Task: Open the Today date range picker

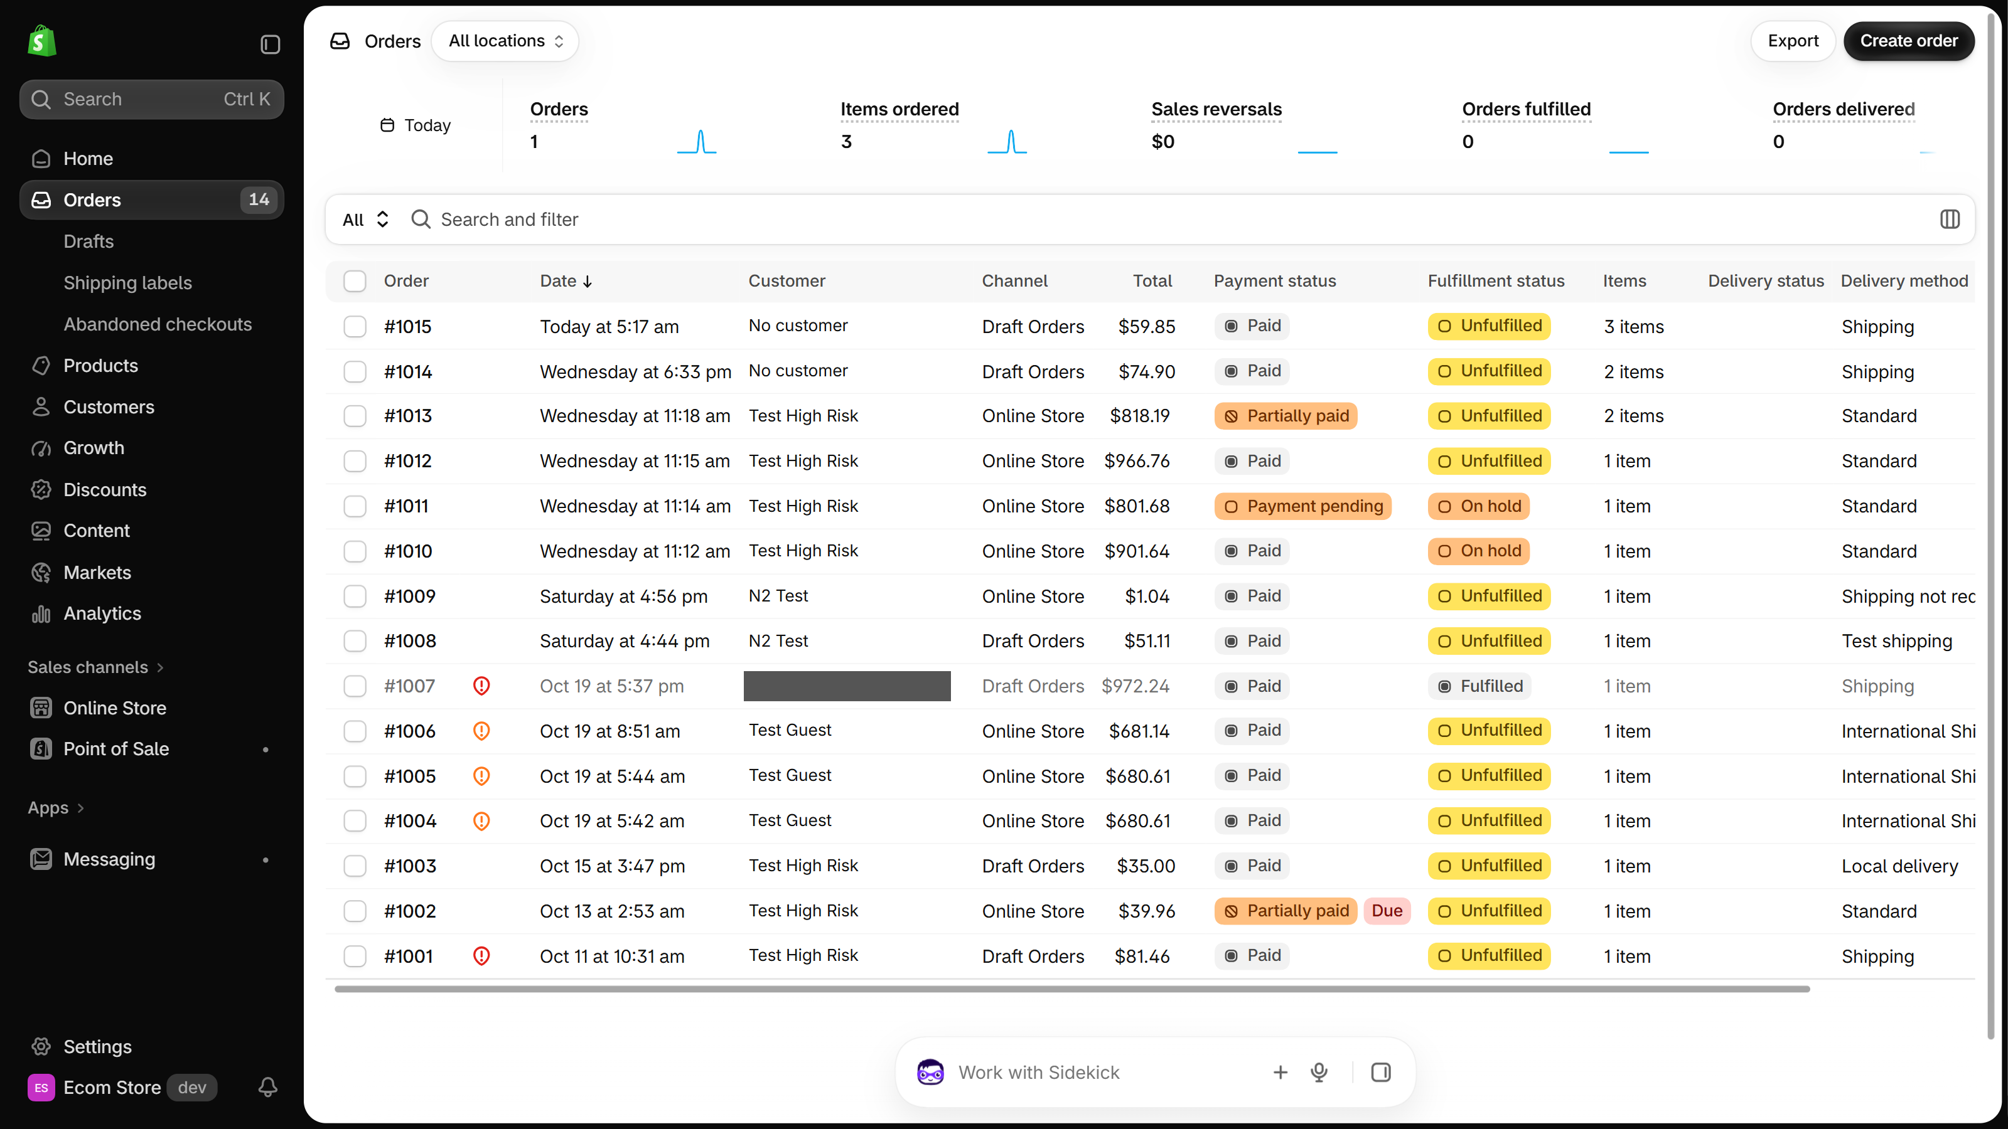Action: click(x=416, y=125)
